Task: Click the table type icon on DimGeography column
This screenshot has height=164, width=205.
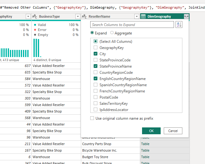Action: 144,16
